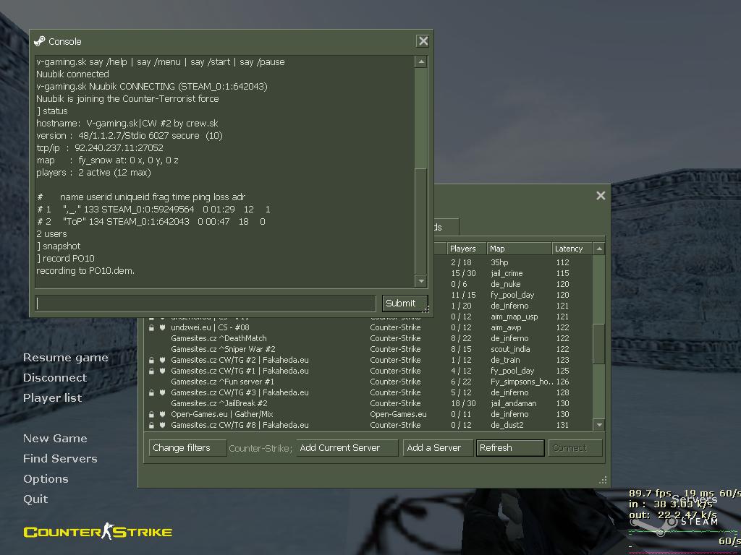This screenshot has width=741, height=555.
Task: Click the console scrollbar thumb
Action: click(x=421, y=221)
